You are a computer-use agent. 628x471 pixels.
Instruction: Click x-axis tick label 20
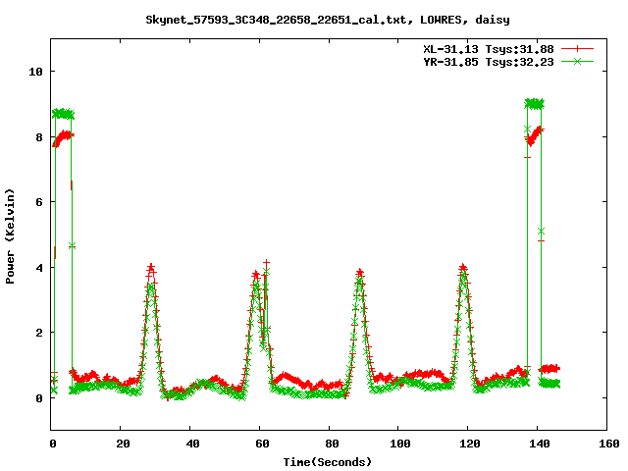click(123, 444)
